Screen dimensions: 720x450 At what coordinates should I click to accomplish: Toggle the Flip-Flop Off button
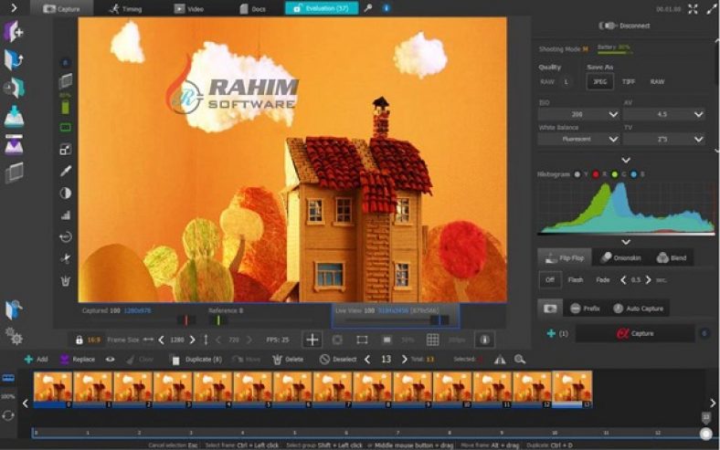[549, 280]
